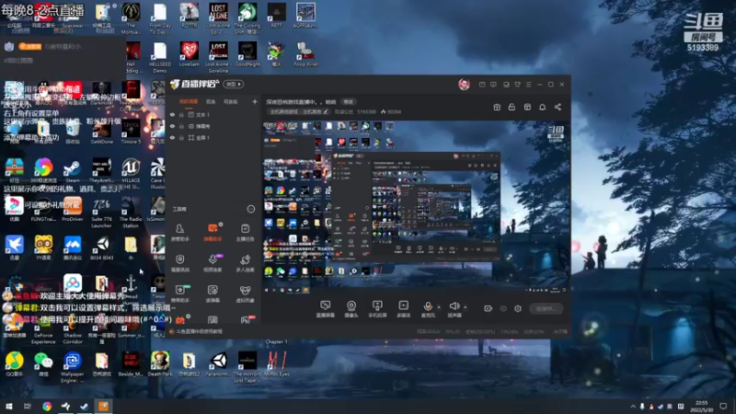
Task: Add a 直播屏幕 screen capture source
Action: pos(326,309)
